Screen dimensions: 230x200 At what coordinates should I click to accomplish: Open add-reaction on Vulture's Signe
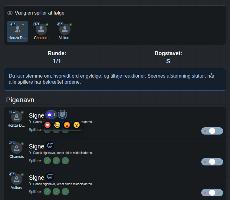coord(50,177)
